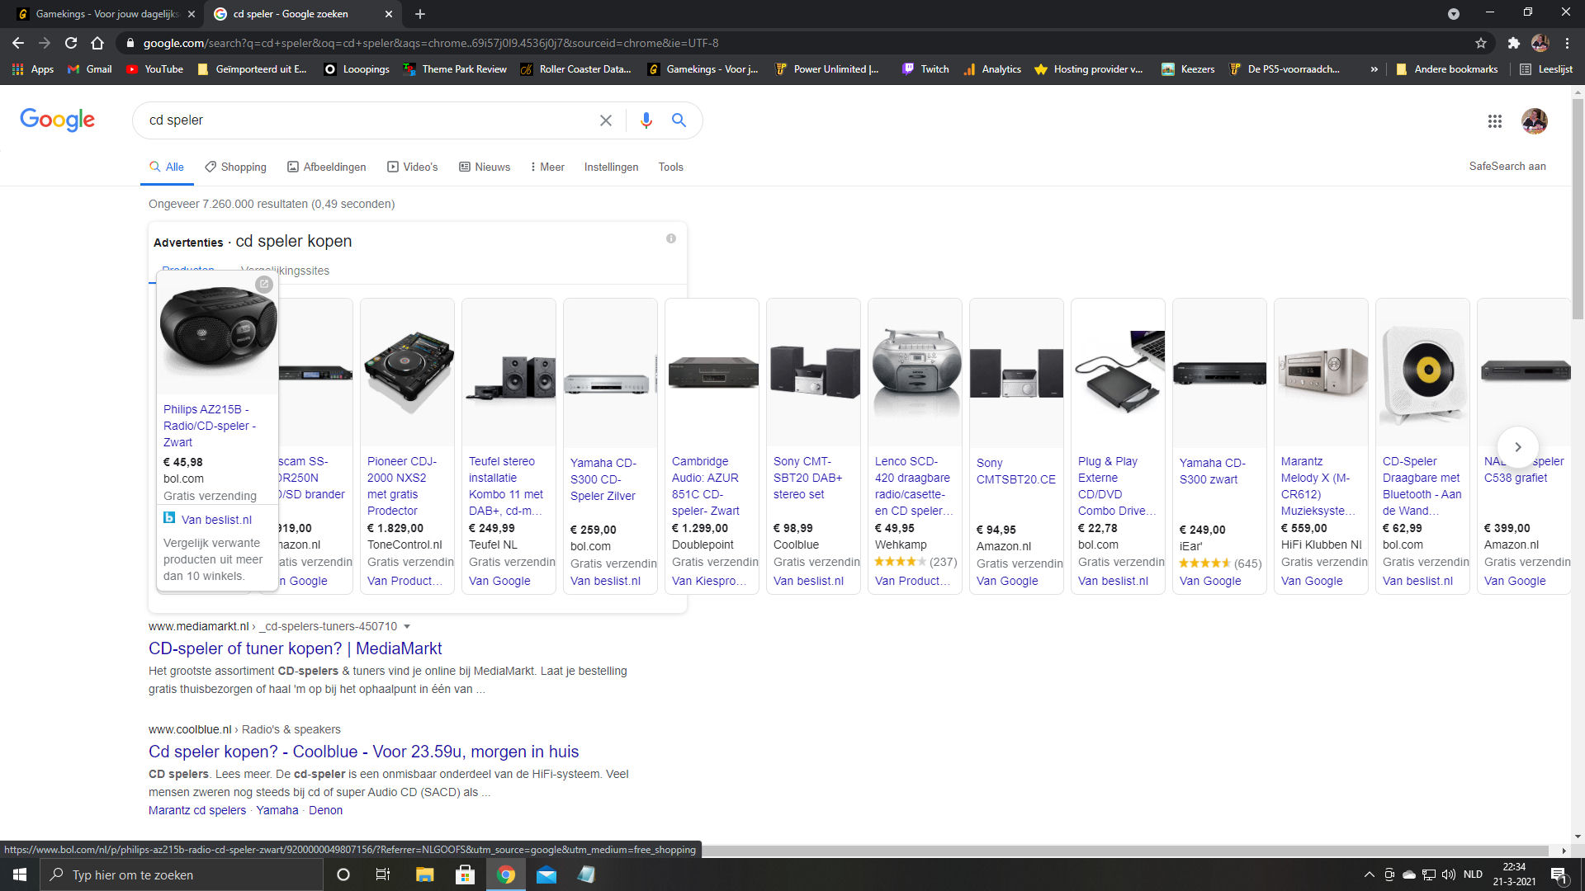Open dropdown arrow next to mediamarkt URL
This screenshot has width=1585, height=891.
pos(407,627)
